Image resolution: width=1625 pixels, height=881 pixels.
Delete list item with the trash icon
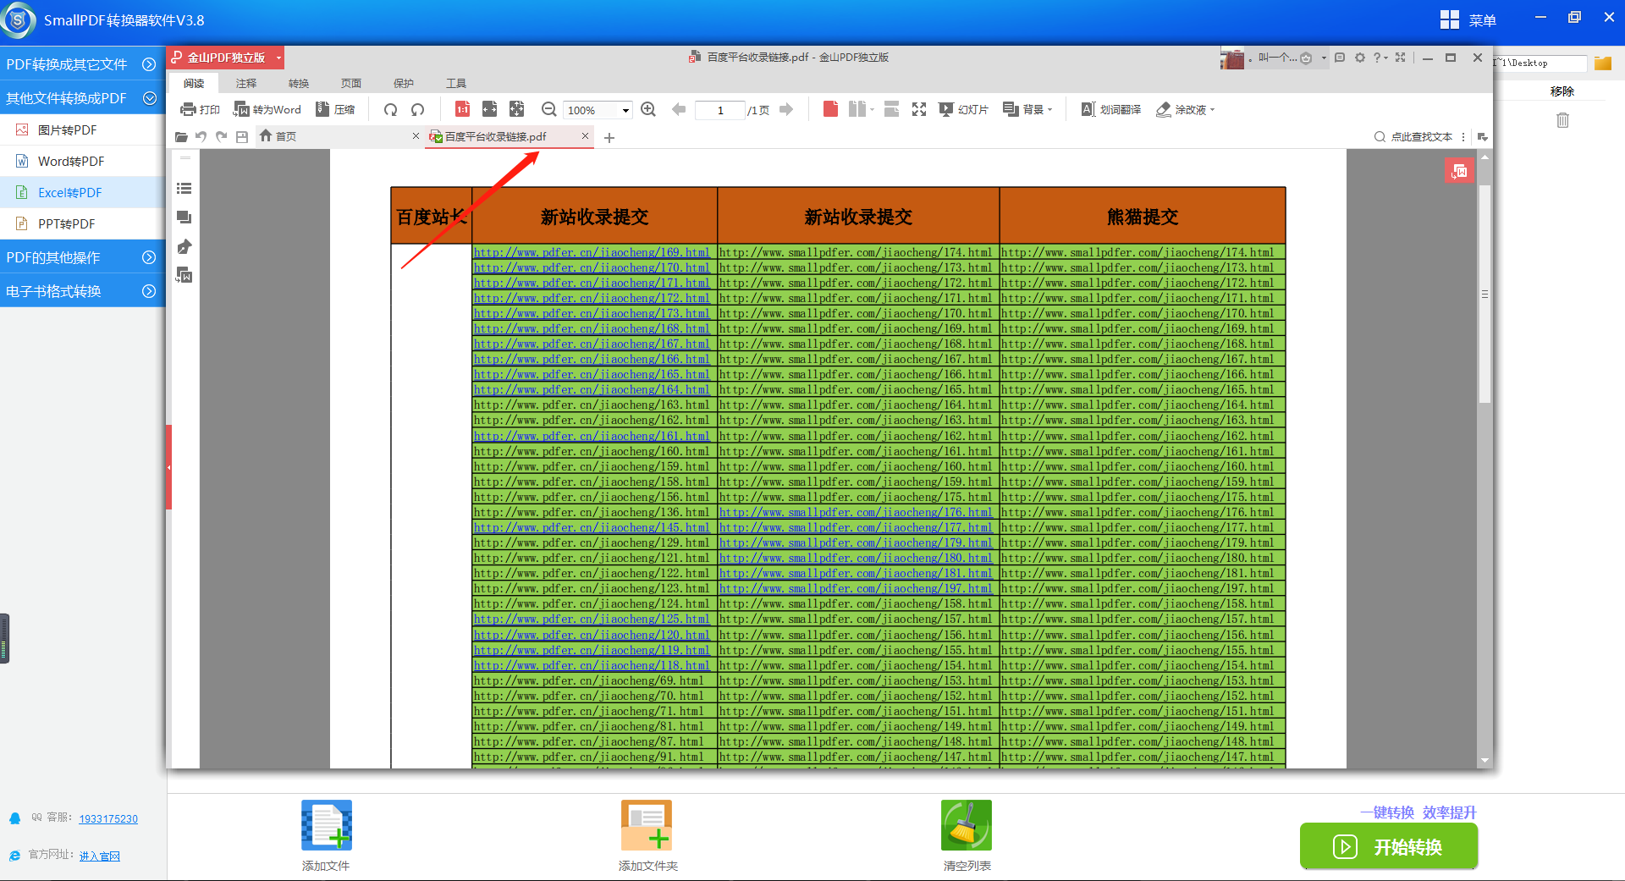tap(1562, 120)
